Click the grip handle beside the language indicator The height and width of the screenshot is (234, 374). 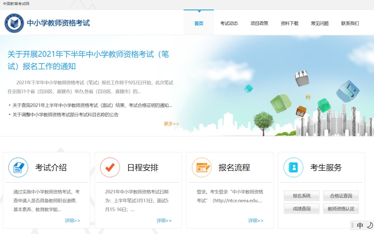pyautogui.click(x=352, y=225)
